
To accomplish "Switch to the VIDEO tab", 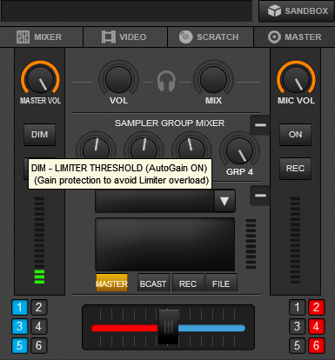I will pos(125,37).
